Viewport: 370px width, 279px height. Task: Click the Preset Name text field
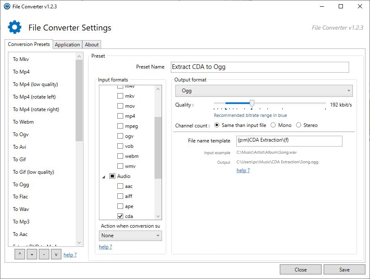point(260,67)
